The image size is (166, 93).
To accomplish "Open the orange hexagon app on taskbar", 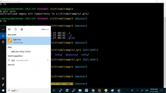I will (106, 90).
